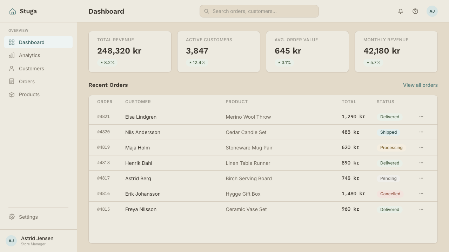This screenshot has width=449, height=252.
Task: Click the 5.7% growth badge
Action: [373, 63]
